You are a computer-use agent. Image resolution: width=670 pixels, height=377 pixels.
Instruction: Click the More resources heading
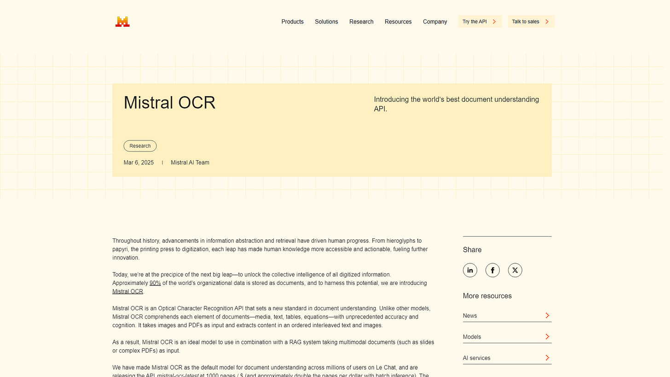coord(487,296)
